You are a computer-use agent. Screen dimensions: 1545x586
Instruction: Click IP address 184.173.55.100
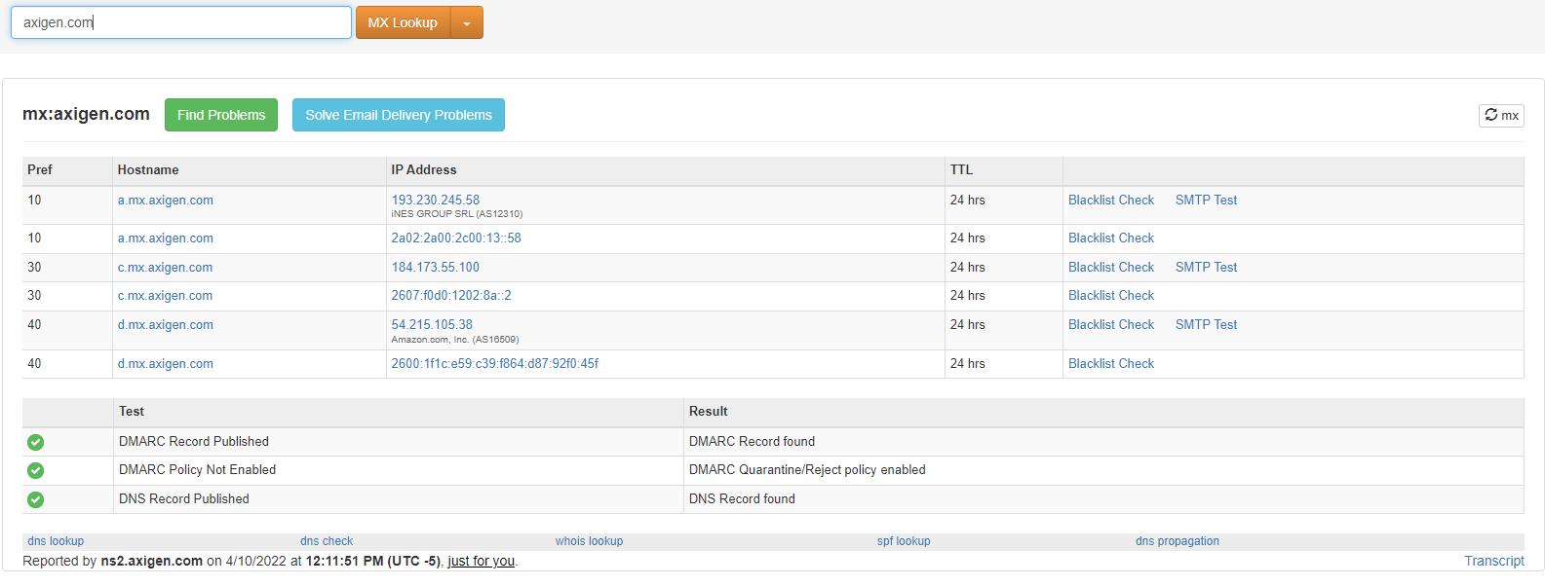(436, 267)
